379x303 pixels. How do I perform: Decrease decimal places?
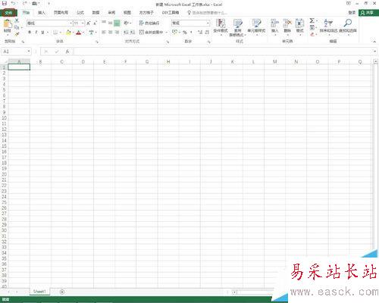(x=207, y=33)
